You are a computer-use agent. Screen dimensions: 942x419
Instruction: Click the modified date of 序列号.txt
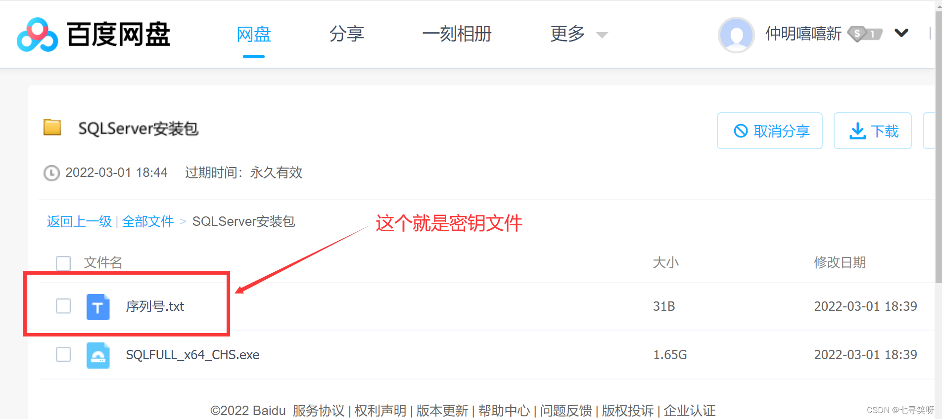point(865,306)
